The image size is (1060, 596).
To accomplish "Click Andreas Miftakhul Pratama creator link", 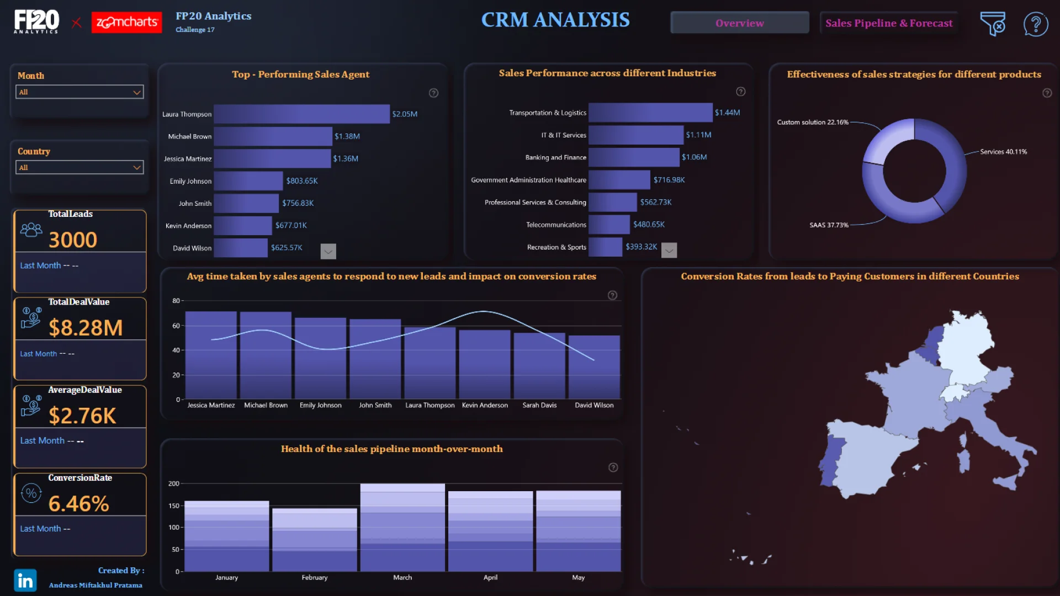I will click(96, 585).
